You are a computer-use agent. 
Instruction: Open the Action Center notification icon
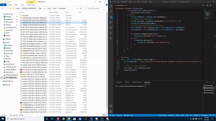click(x=212, y=119)
